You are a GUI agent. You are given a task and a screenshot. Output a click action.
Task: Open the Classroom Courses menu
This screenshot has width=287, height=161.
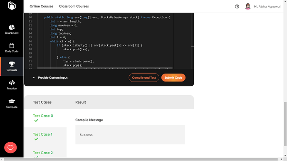click(74, 6)
